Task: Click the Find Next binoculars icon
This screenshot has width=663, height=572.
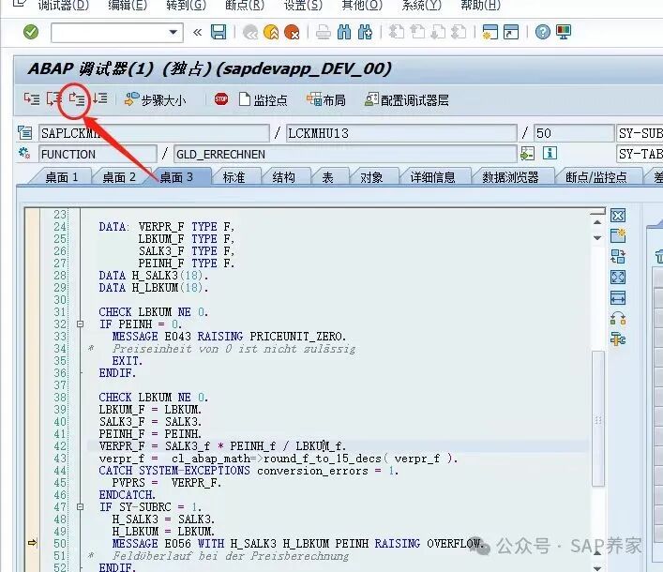Action: click(x=365, y=32)
